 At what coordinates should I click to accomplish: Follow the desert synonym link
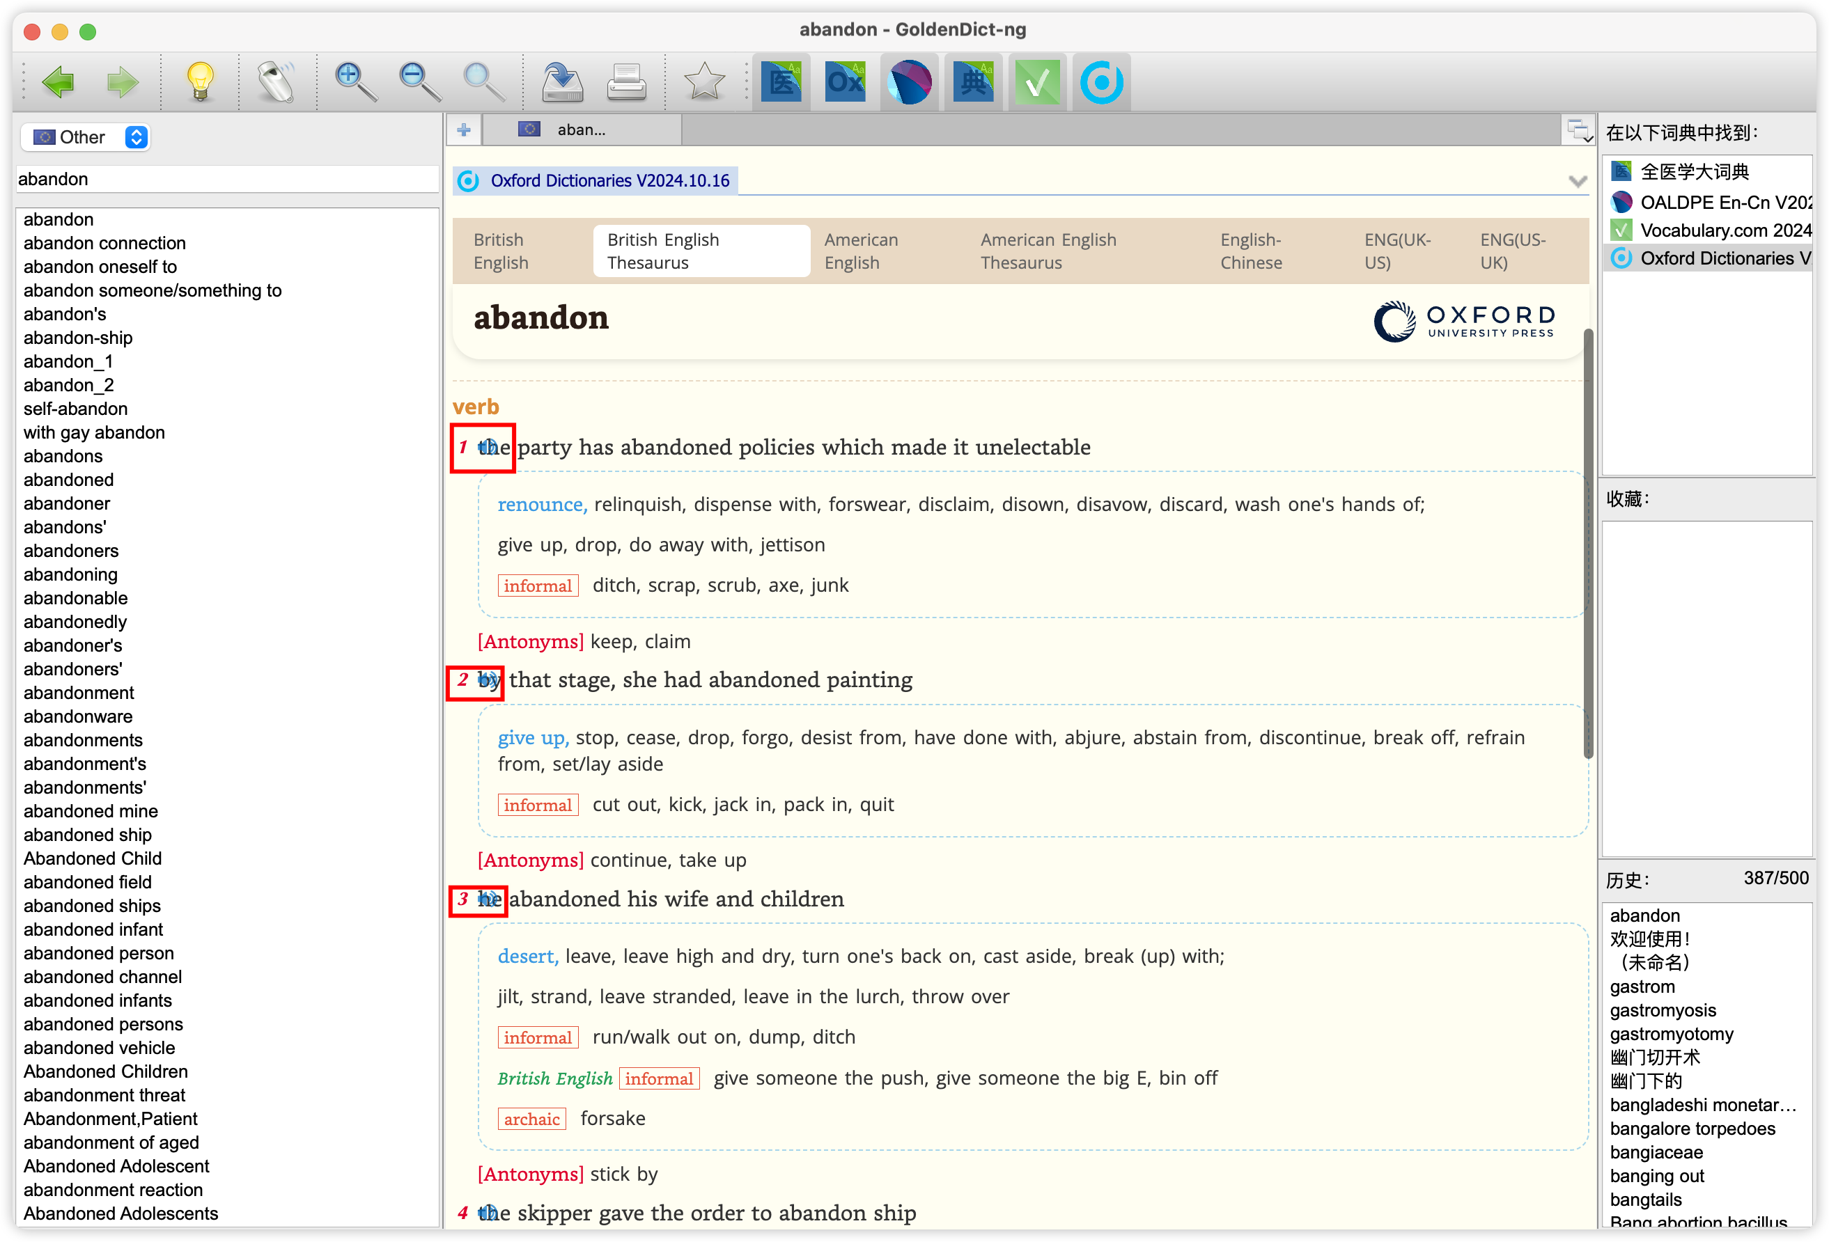527,957
